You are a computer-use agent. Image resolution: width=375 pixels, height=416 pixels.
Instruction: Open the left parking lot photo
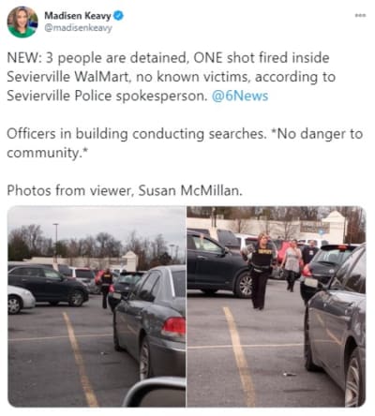[97, 306]
